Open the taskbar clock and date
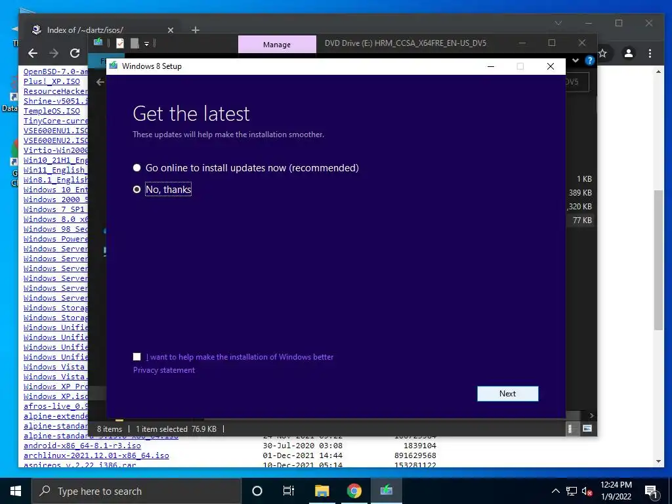This screenshot has height=504, width=672. coord(616,491)
